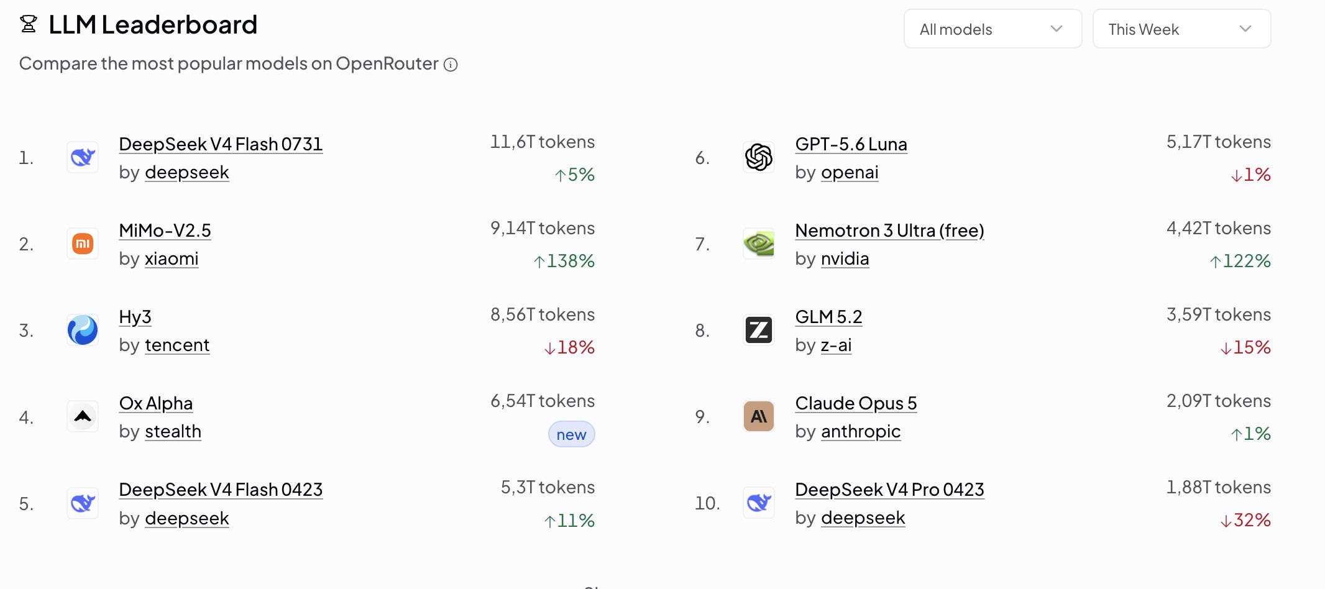Viewport: 1325px width, 589px height.
Task: Click the DeepSeek whale icon beside V4 Flash 0731
Action: tap(83, 157)
